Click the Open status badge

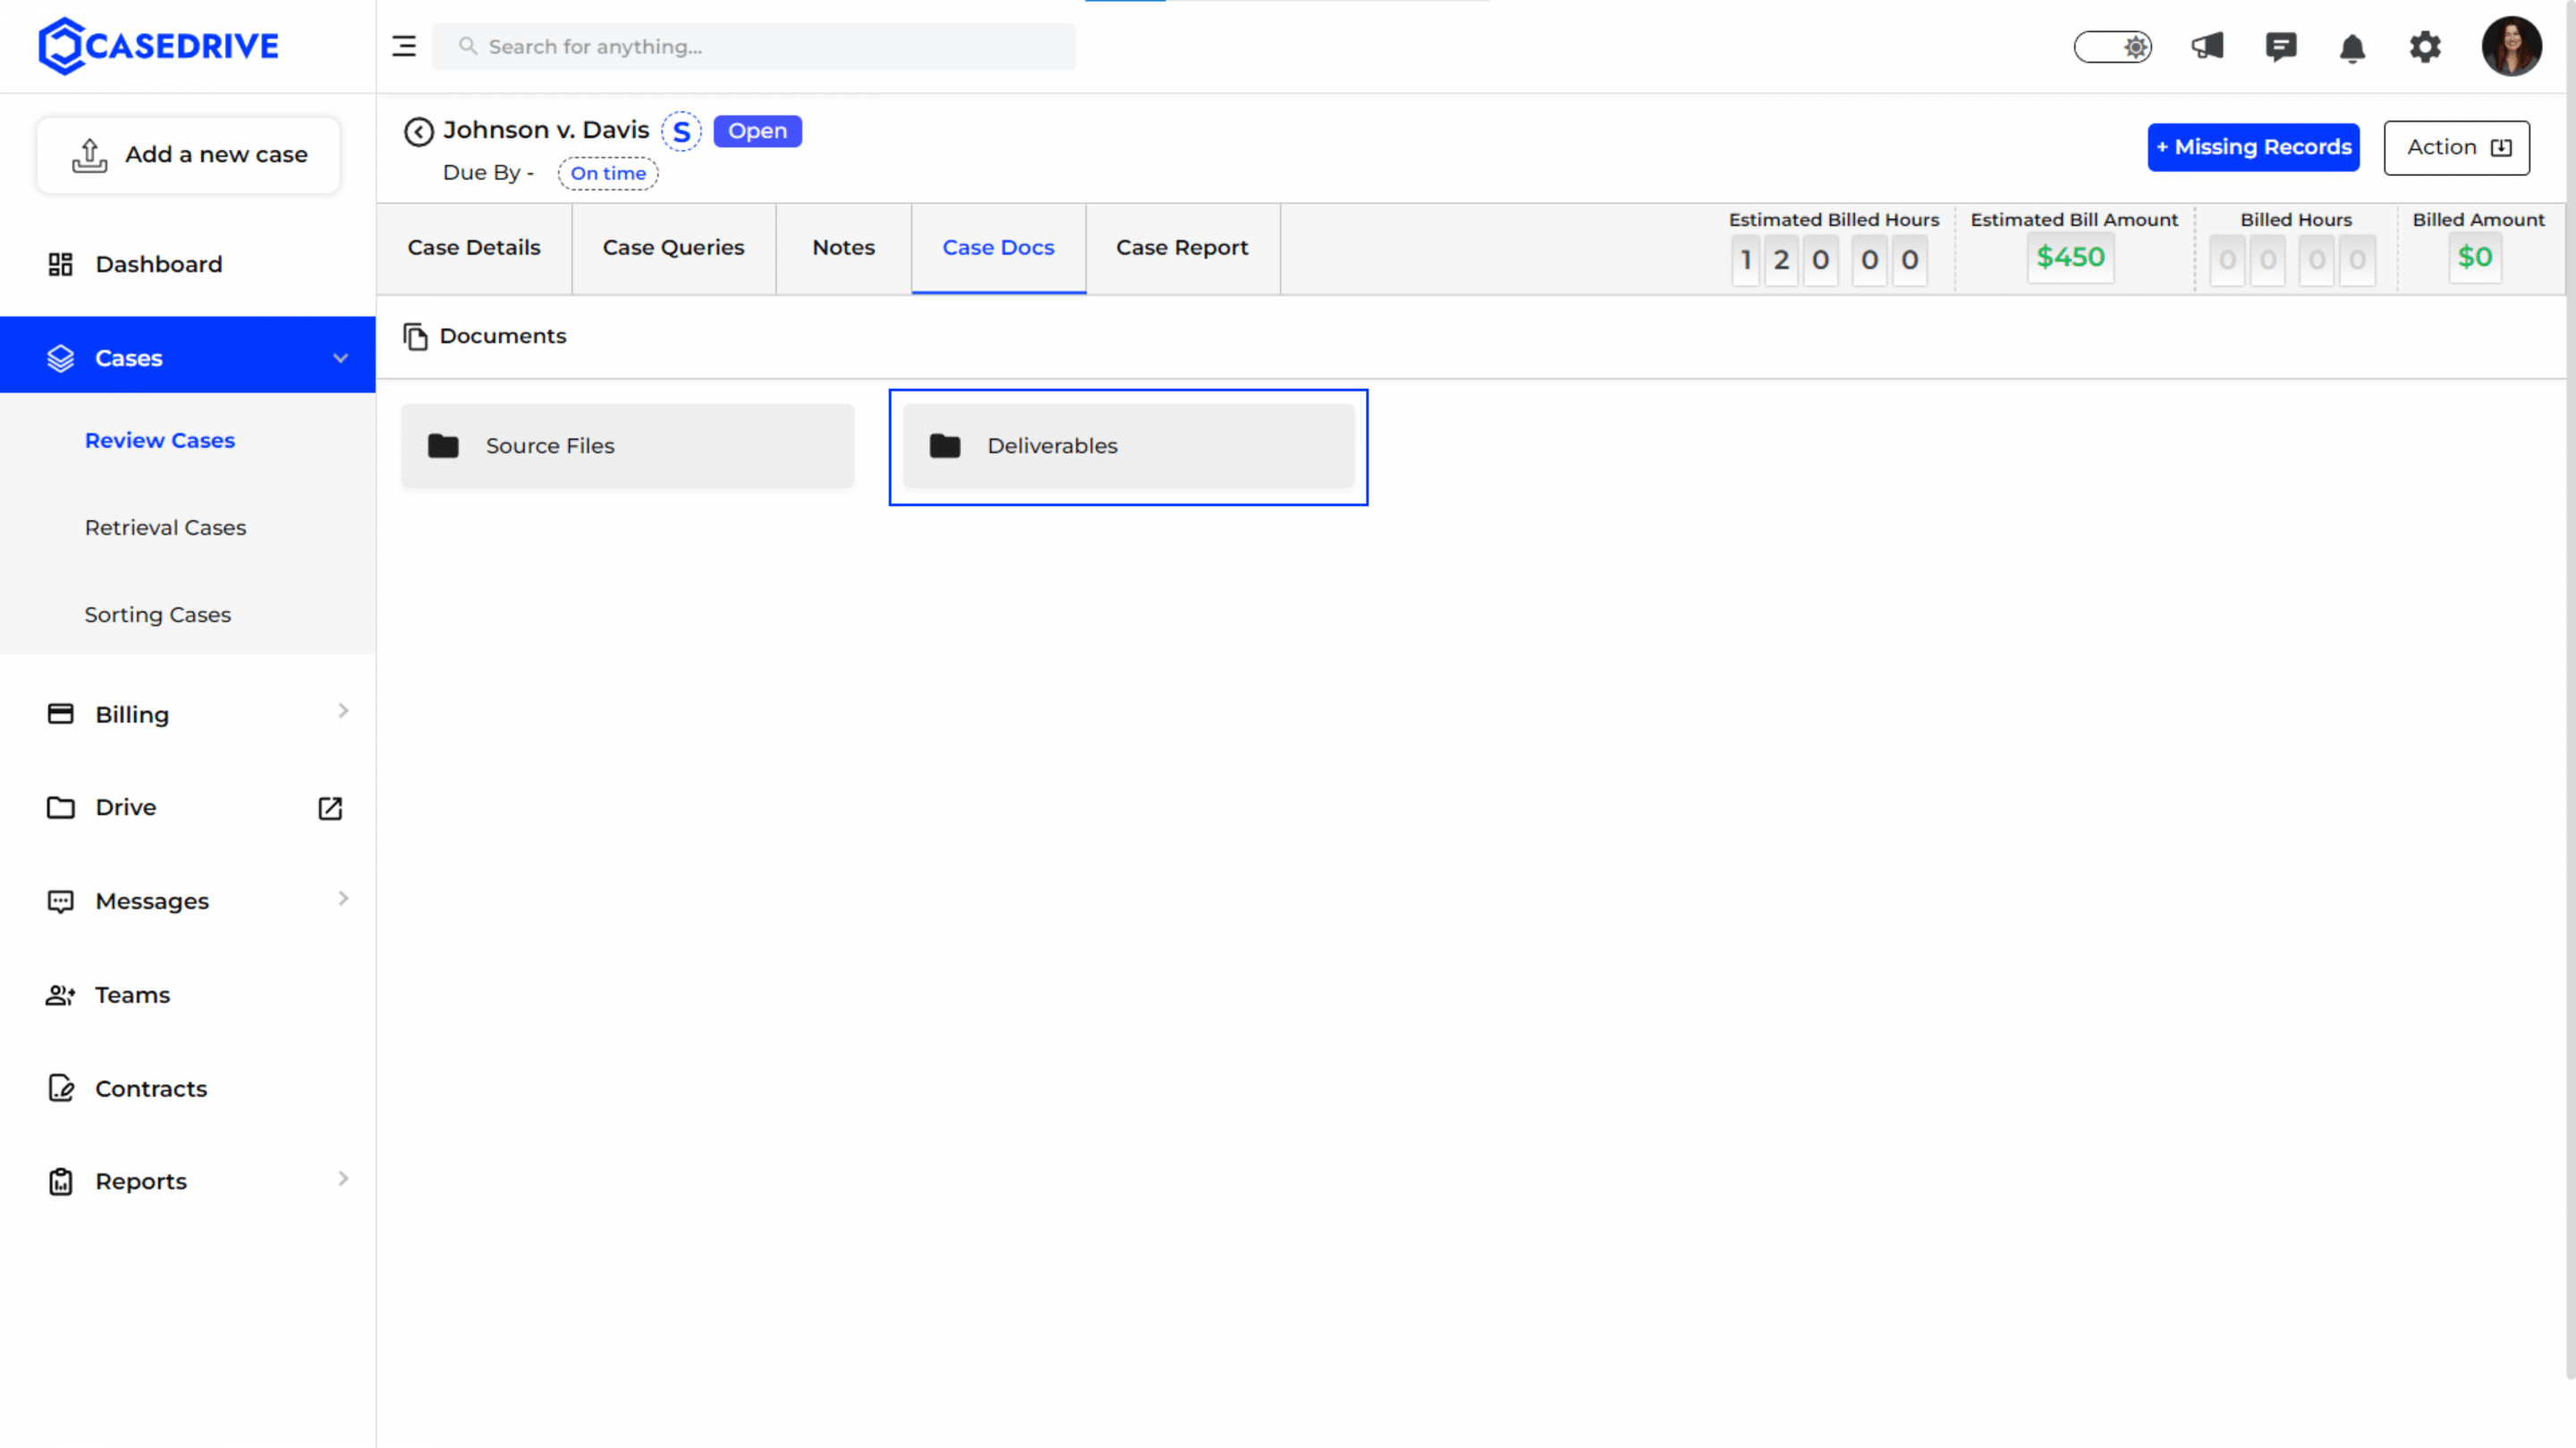pyautogui.click(x=757, y=130)
